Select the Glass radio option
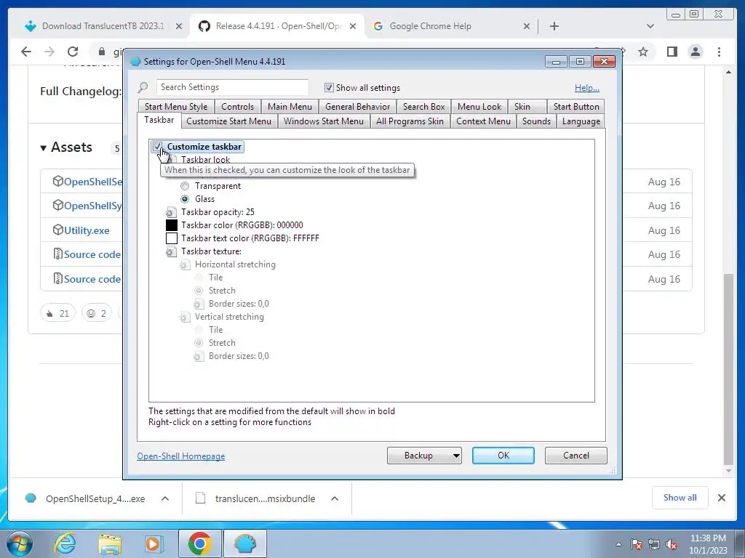The height and width of the screenshot is (558, 745). coord(185,199)
